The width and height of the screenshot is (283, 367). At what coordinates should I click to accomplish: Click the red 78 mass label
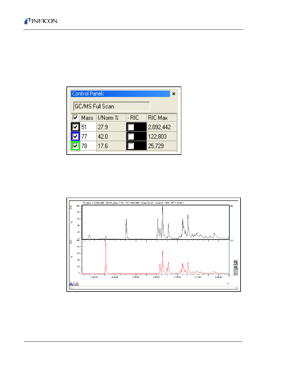pyautogui.click(x=228, y=284)
